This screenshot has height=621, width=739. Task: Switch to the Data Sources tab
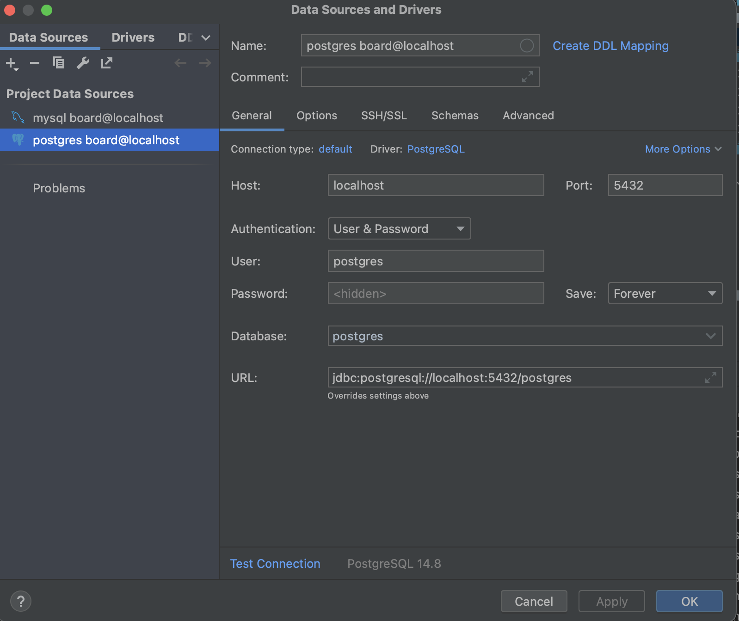pos(49,37)
